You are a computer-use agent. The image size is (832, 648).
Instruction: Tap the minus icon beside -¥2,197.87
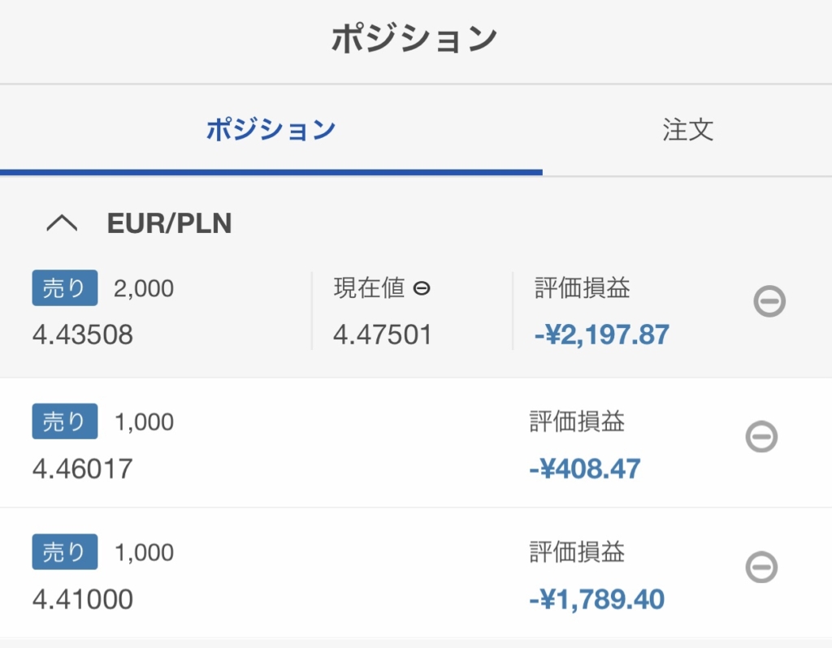[x=769, y=302]
